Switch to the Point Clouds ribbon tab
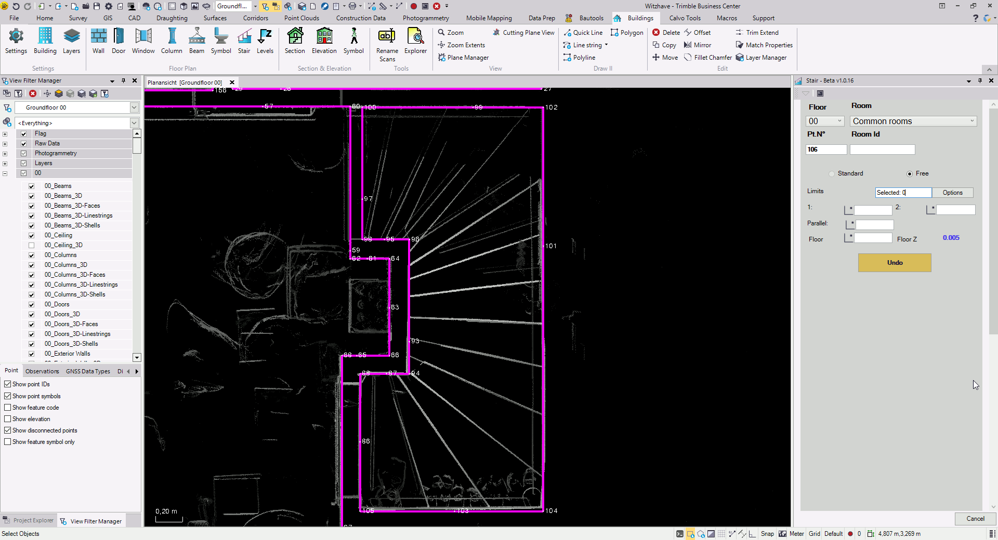This screenshot has width=998, height=540. (301, 18)
